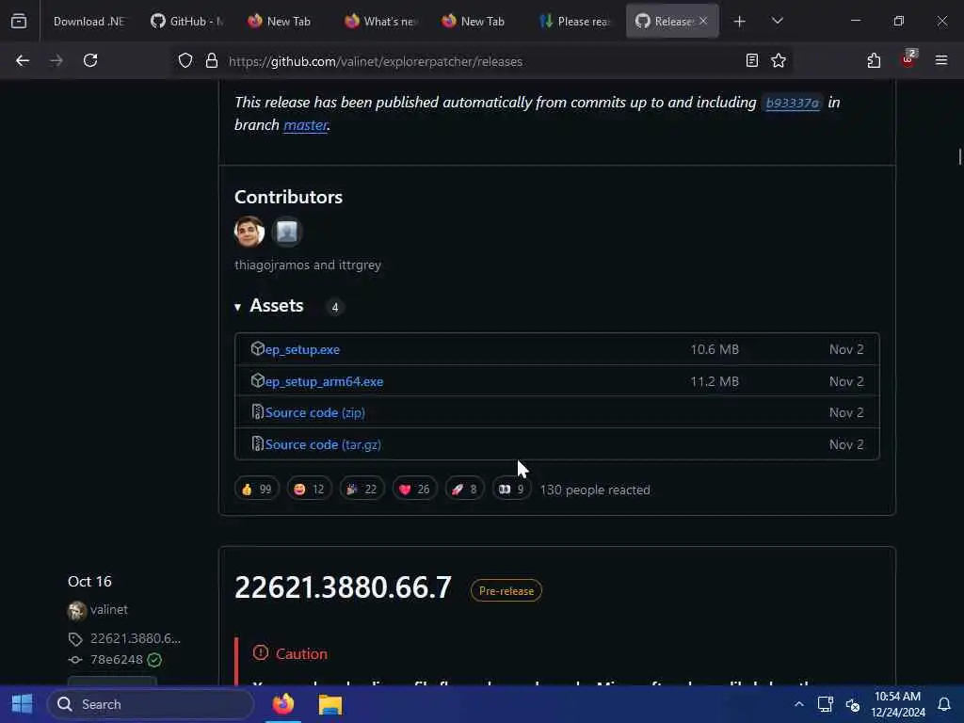Click the green verified check icon
Viewport: 964px width, 723px height.
(x=154, y=660)
